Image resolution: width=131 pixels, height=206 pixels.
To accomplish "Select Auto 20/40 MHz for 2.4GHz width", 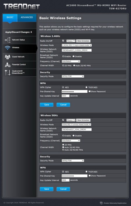I will 74,66.
